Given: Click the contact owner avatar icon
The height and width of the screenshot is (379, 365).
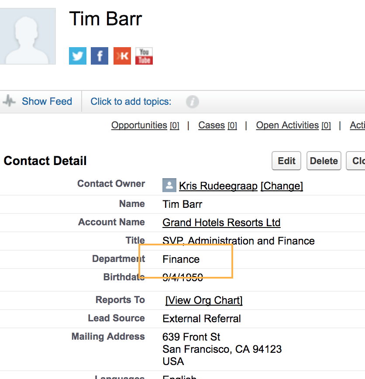Looking at the screenshot, I should [x=169, y=186].
